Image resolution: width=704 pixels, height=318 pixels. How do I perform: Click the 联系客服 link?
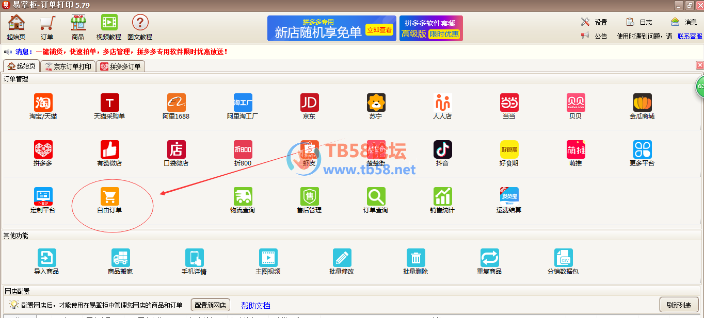690,36
